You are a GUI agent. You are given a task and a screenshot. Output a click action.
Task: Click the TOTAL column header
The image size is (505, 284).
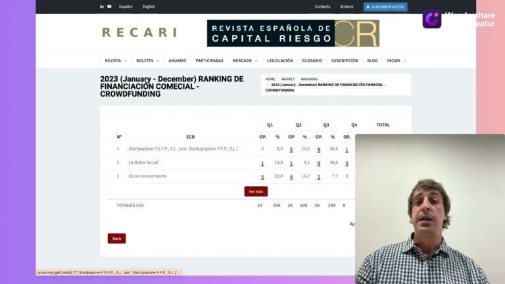(383, 125)
